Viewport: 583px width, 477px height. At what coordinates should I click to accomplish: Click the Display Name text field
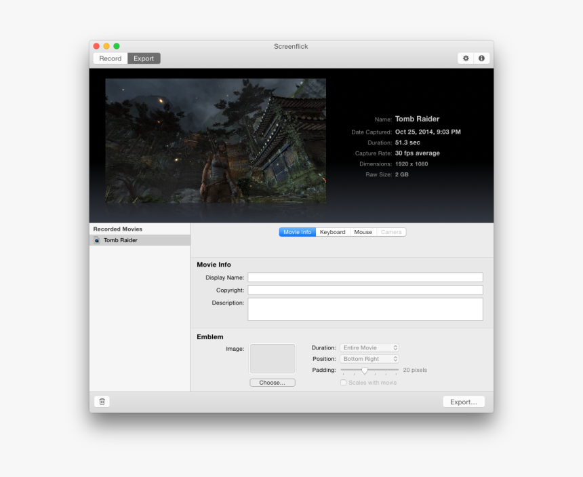[x=365, y=278]
